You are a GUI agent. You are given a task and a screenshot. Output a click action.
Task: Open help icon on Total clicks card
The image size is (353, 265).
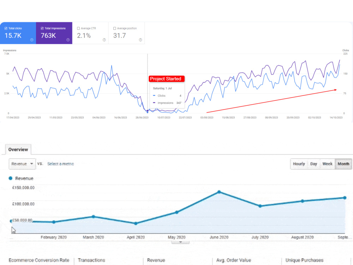pos(32,40)
